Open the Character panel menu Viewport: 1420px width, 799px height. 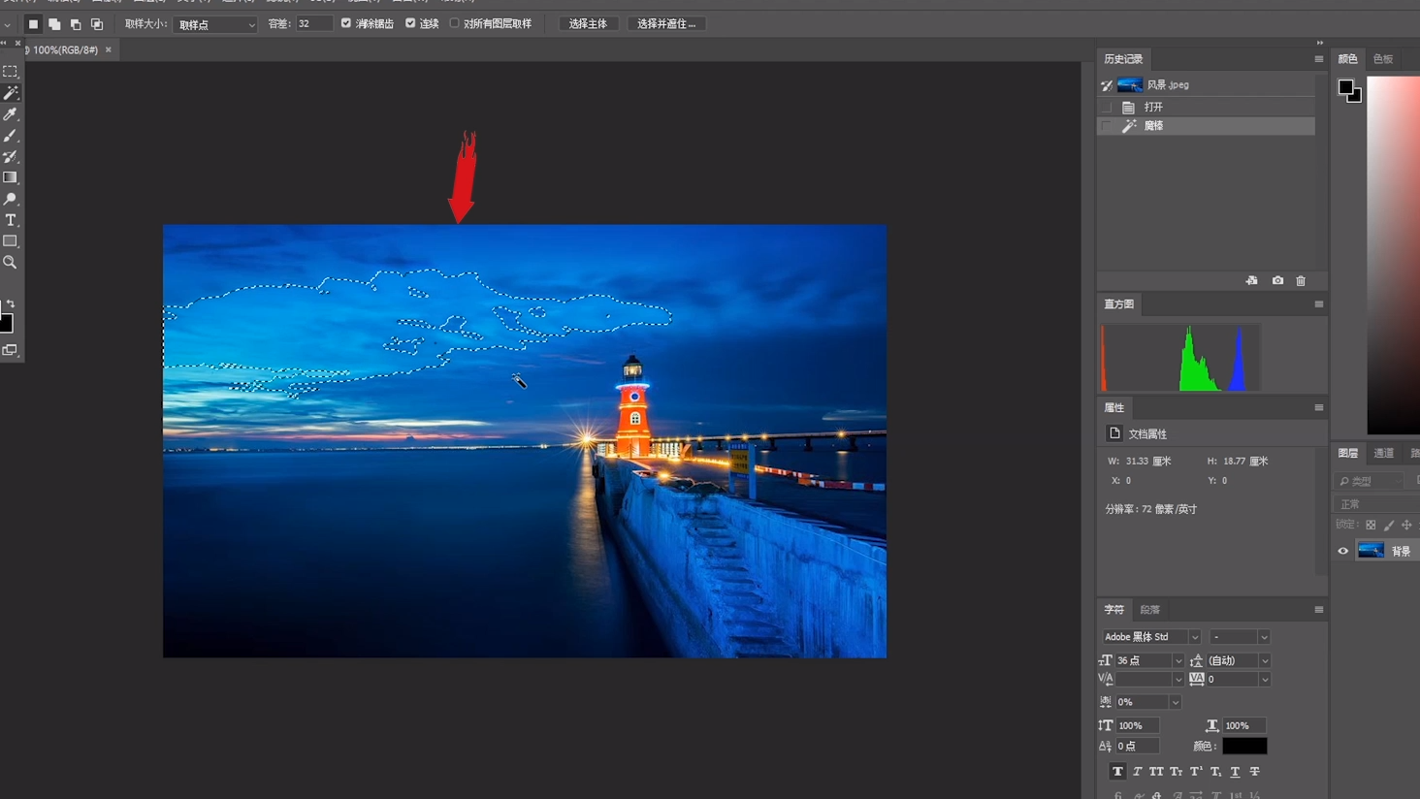tap(1319, 610)
